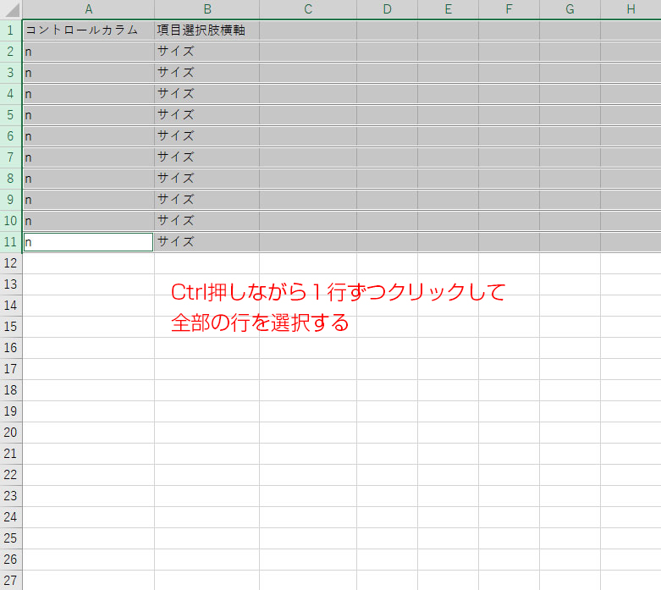Select active cell A11 containing 'n'
The height and width of the screenshot is (590, 661).
click(x=88, y=242)
